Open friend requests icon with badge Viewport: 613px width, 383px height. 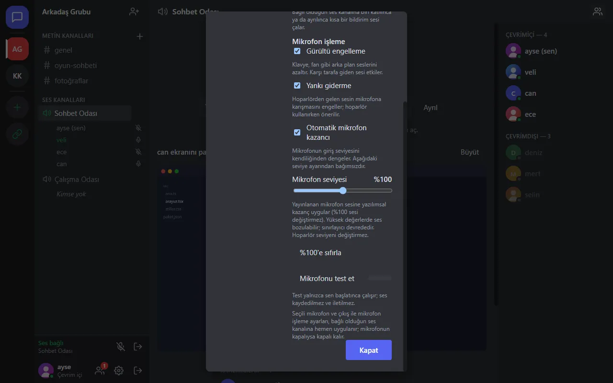pos(100,370)
